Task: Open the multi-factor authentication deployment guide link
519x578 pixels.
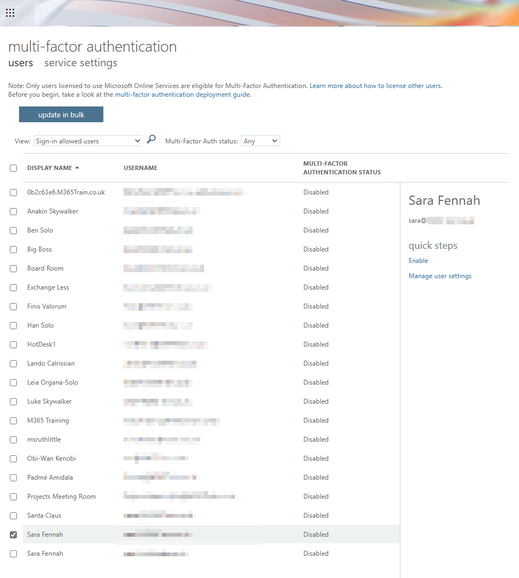Action: pyautogui.click(x=182, y=95)
